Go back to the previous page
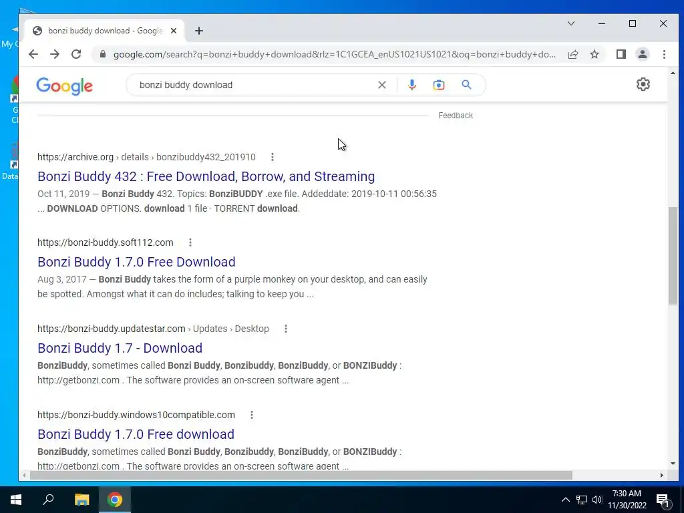The width and height of the screenshot is (684, 513). point(33,54)
